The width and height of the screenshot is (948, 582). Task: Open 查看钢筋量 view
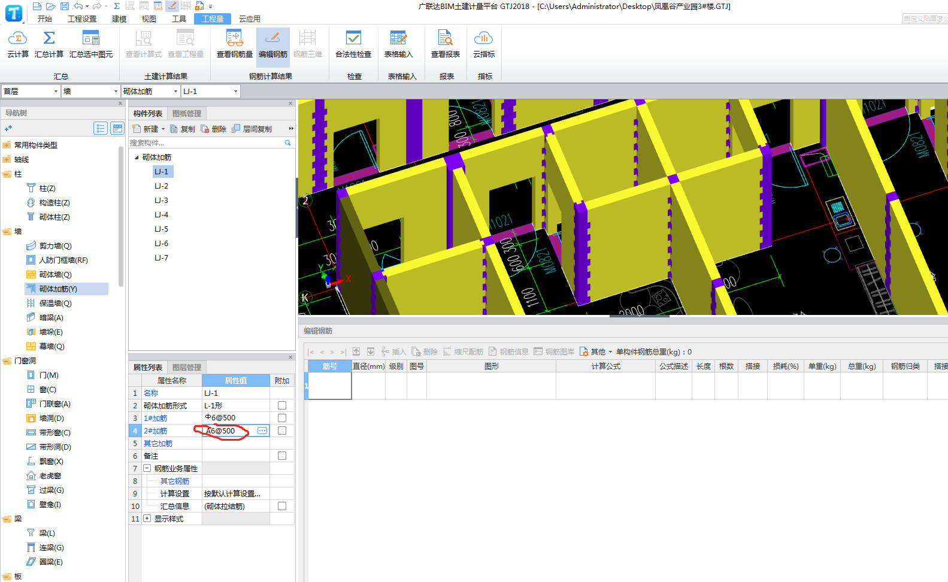pyautogui.click(x=235, y=44)
